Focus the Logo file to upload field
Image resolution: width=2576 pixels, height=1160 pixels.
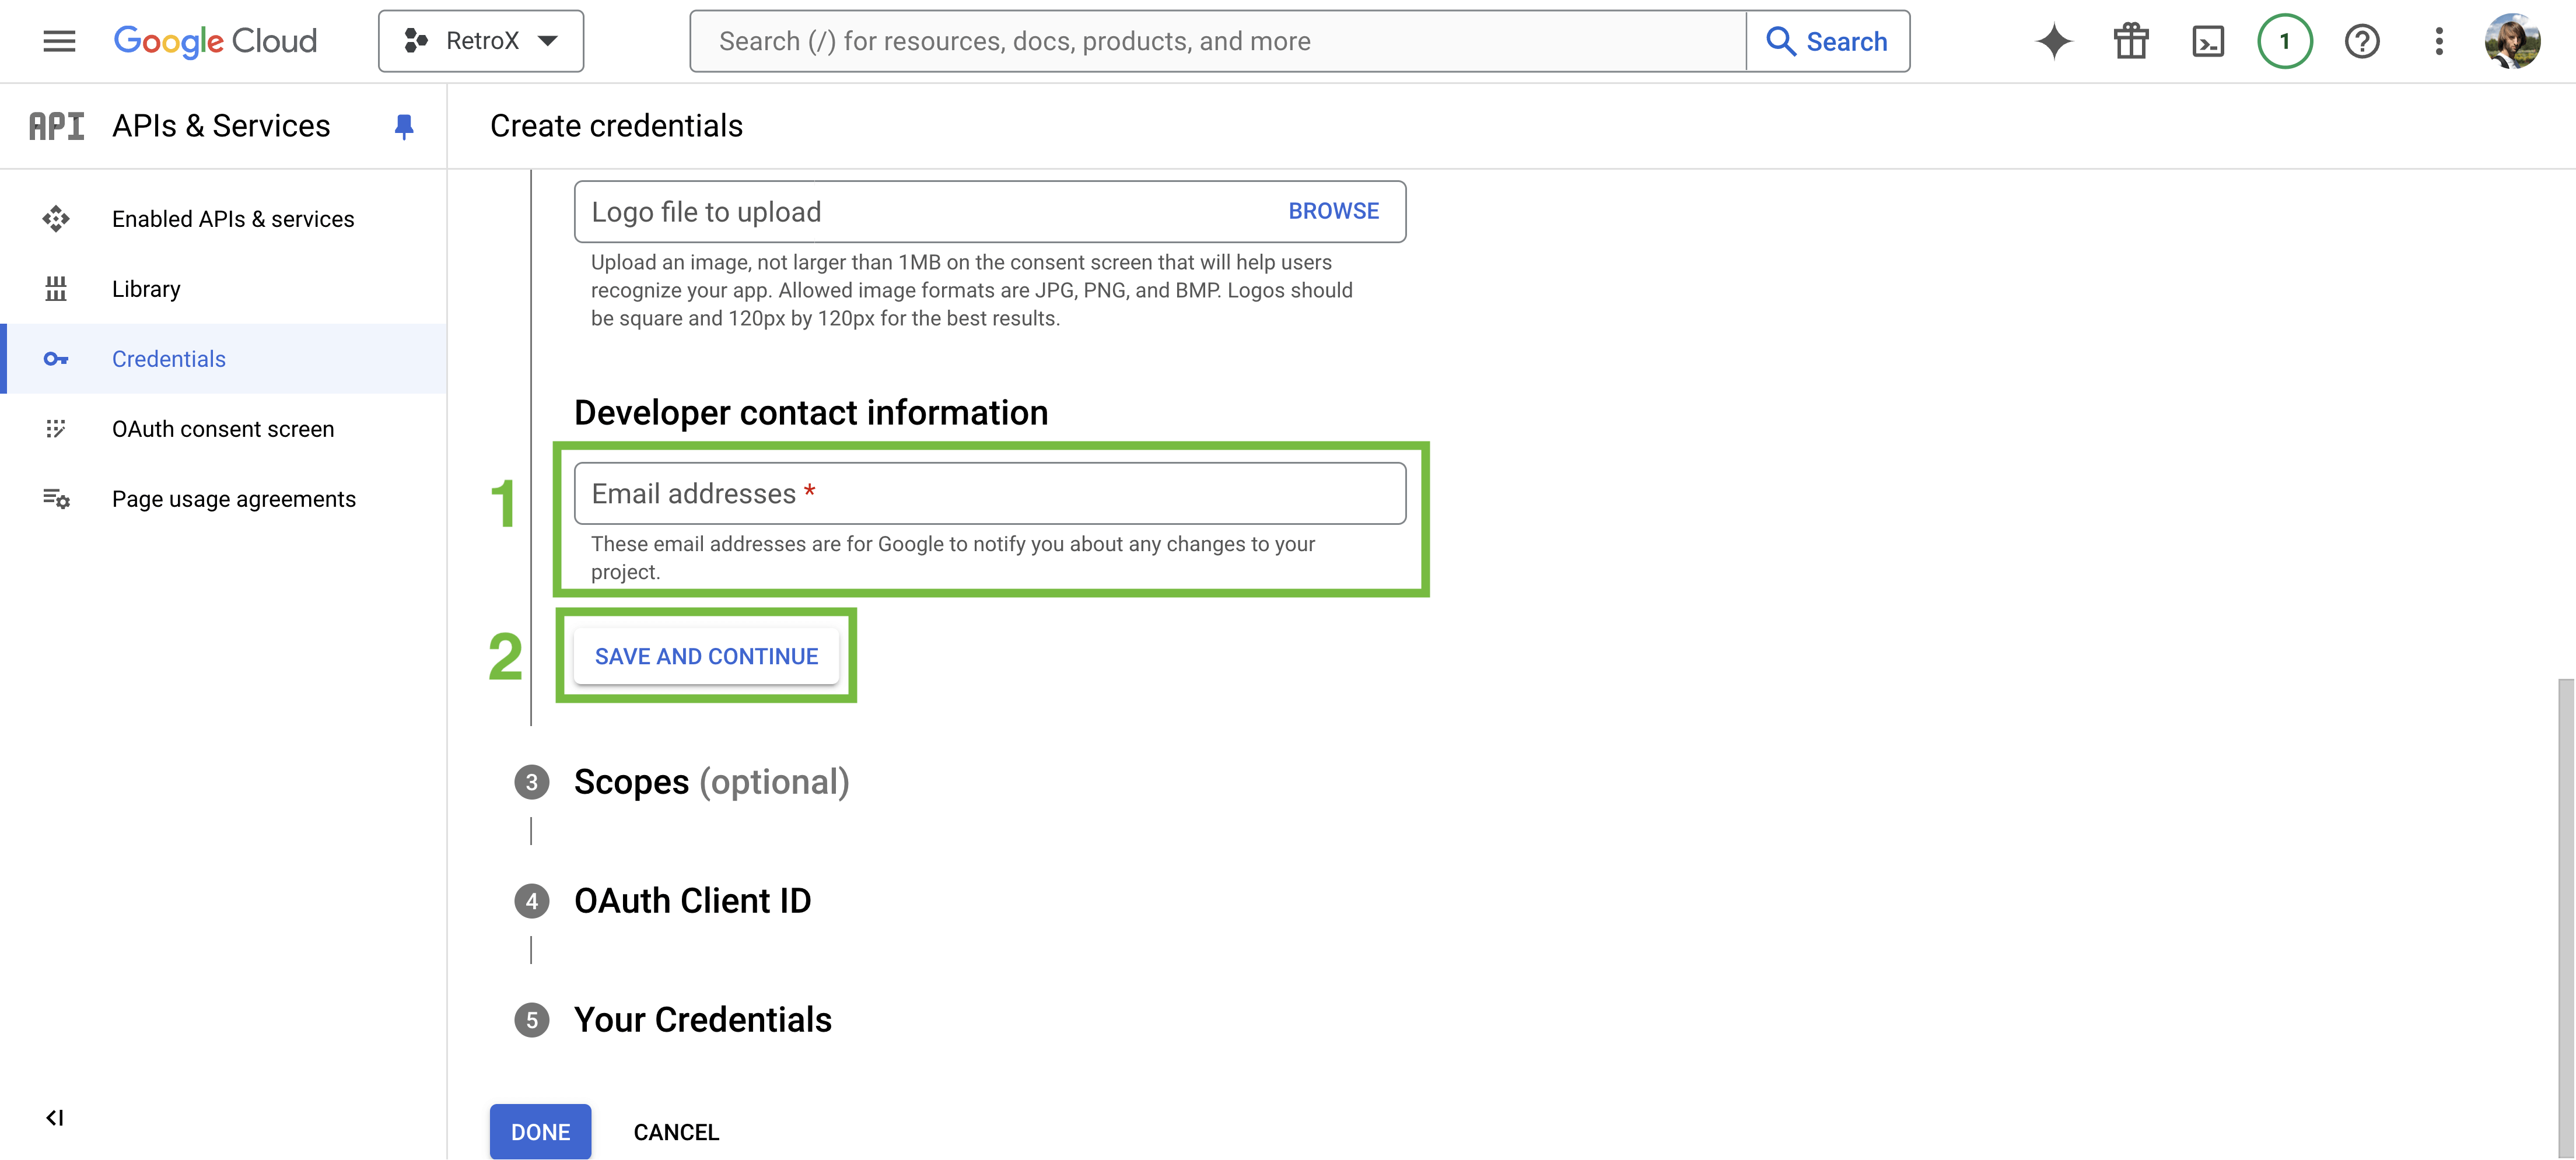990,211
